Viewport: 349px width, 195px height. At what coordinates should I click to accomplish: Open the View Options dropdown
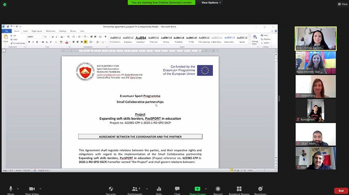[x=211, y=3]
